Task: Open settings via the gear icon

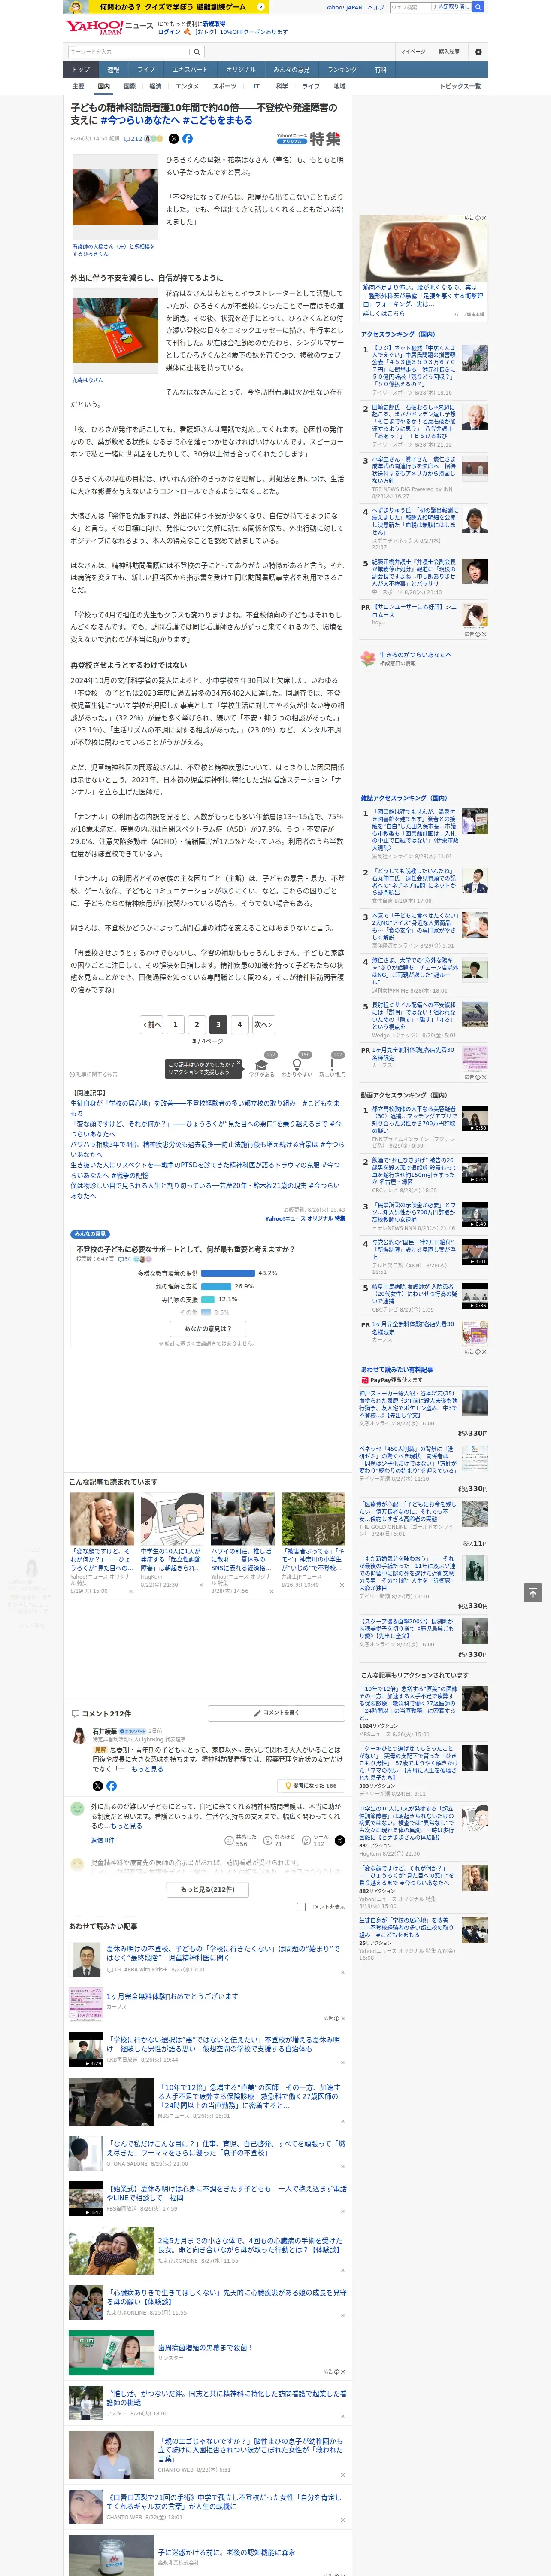Action: [x=478, y=52]
